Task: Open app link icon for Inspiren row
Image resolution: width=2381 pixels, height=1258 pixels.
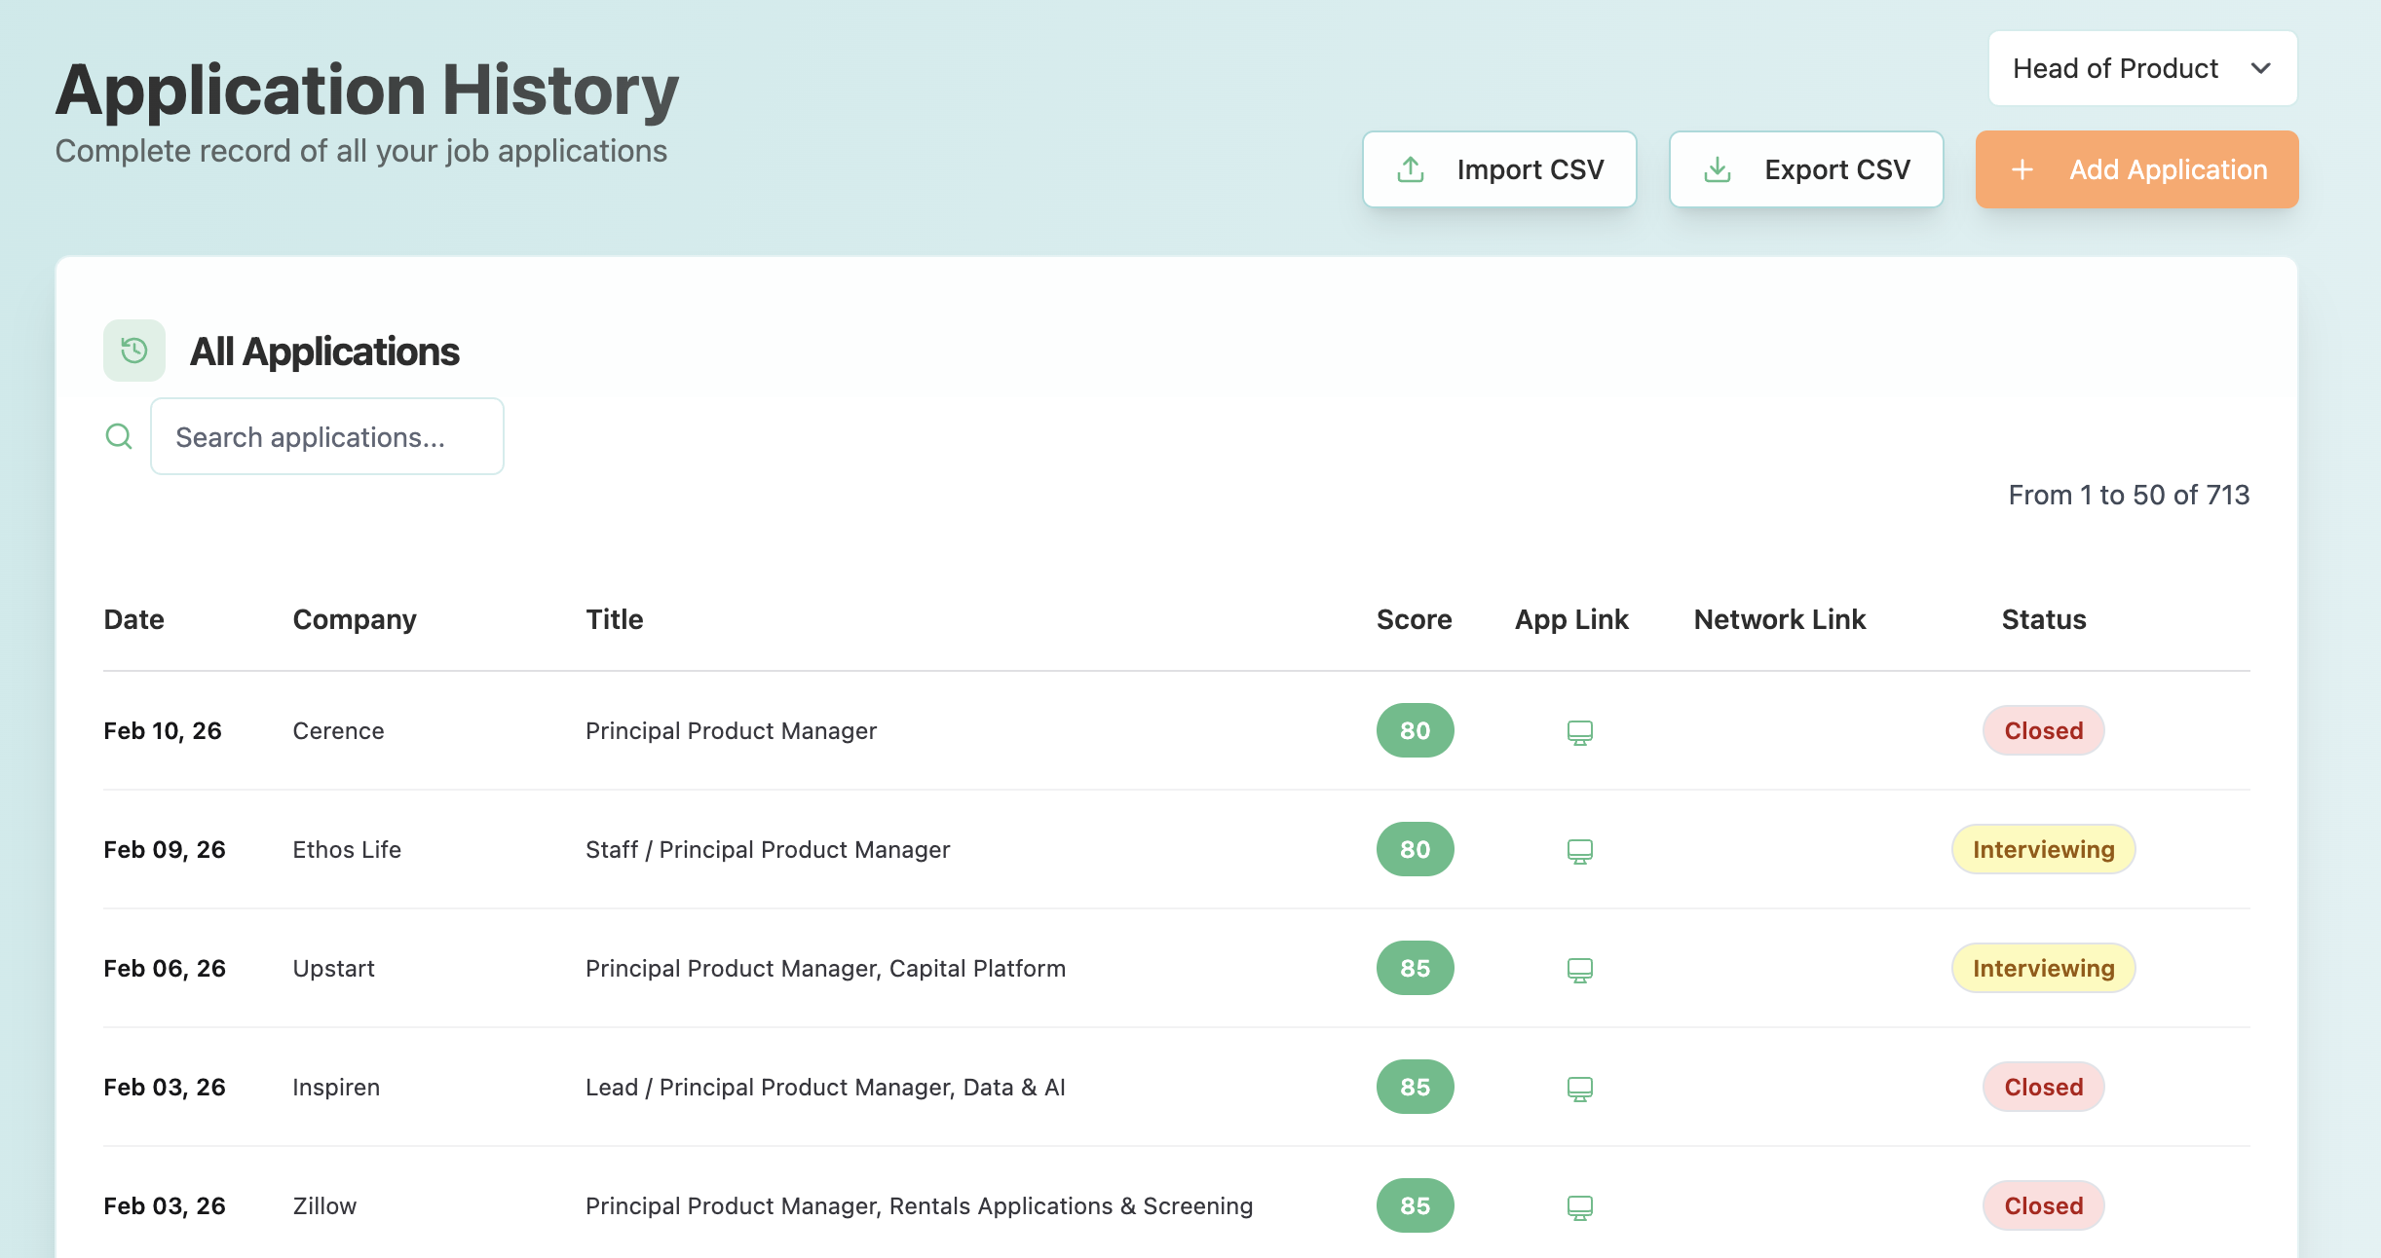Action: [1579, 1089]
